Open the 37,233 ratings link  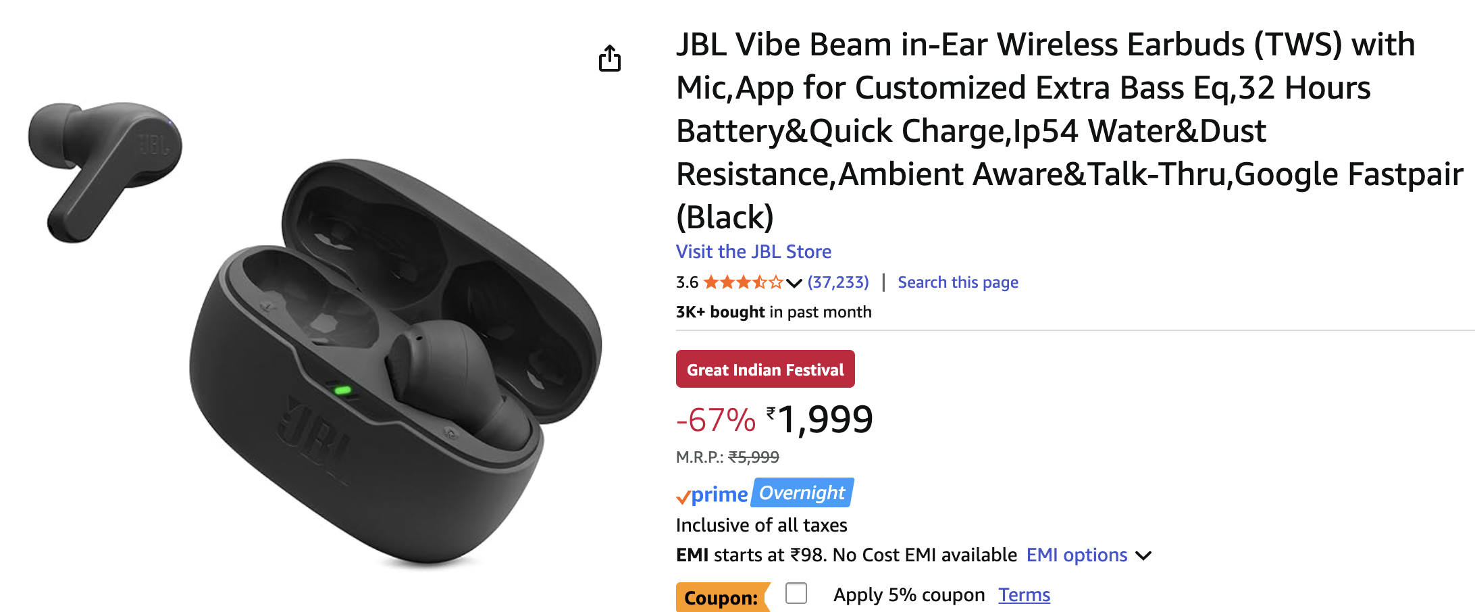[838, 282]
